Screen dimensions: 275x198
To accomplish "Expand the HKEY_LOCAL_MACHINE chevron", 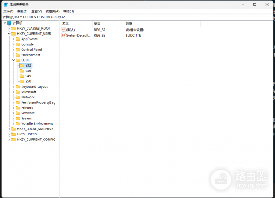I will 9,129.
